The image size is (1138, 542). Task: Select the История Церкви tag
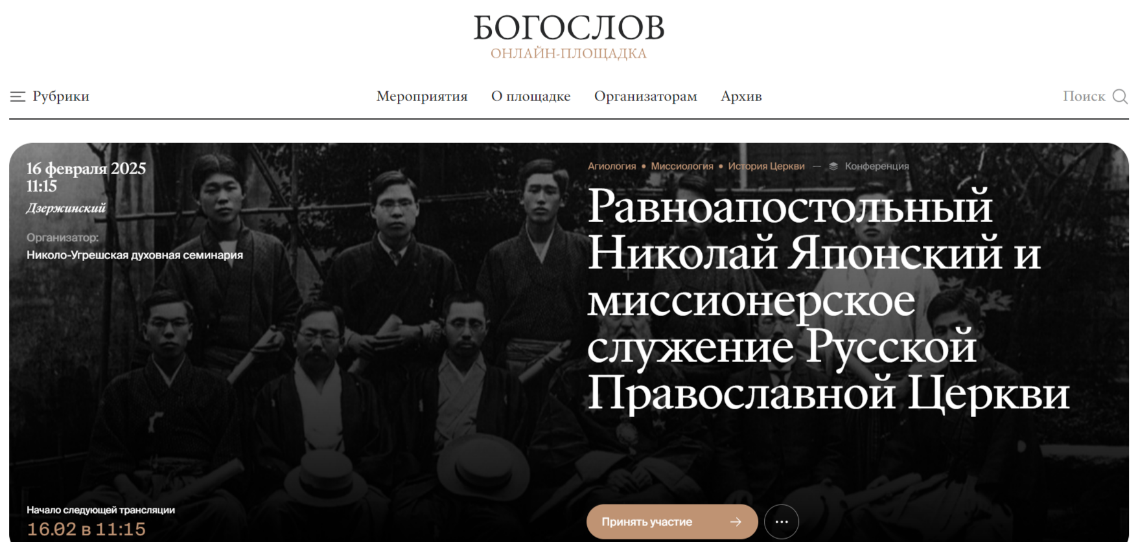pos(766,166)
